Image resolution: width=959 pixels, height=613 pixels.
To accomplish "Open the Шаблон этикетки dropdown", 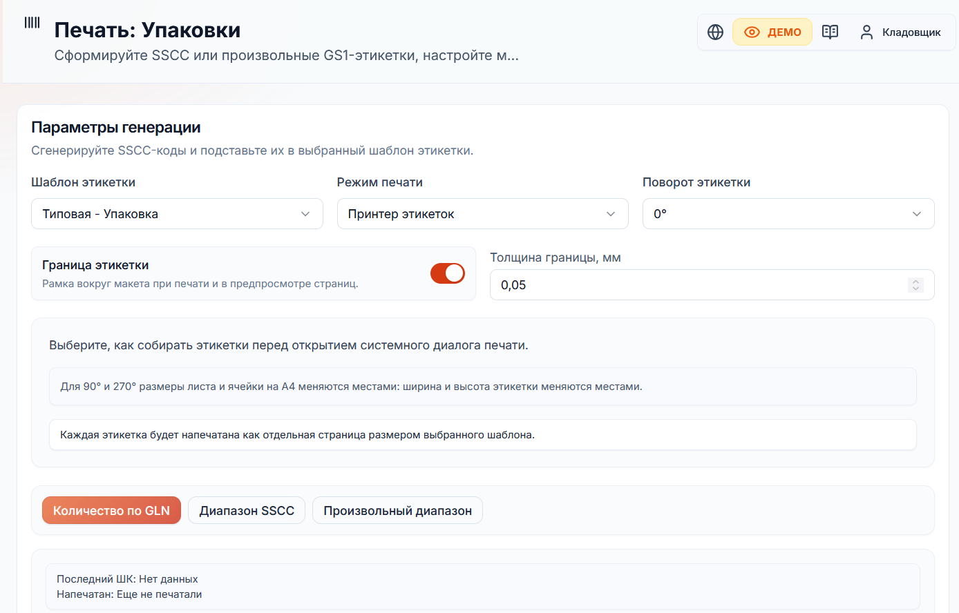I will (177, 214).
